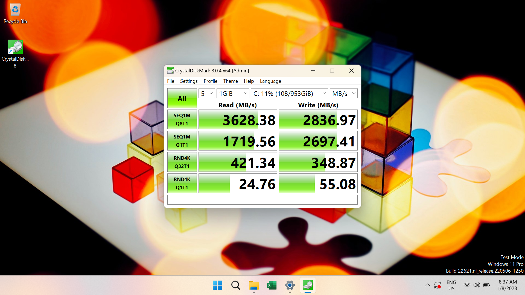Open the Profile menu
The width and height of the screenshot is (525, 295).
(x=211, y=81)
